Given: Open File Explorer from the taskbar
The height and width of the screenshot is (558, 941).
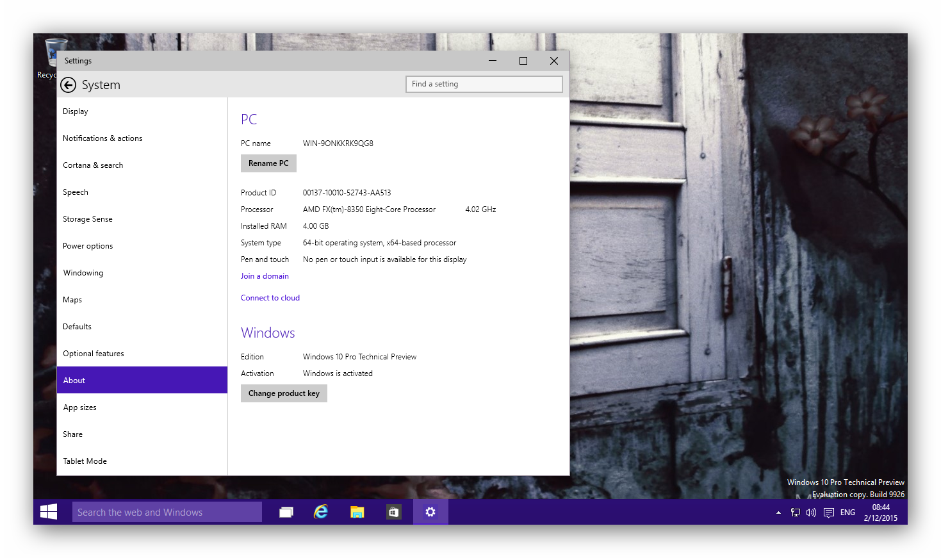Looking at the screenshot, I should (357, 512).
